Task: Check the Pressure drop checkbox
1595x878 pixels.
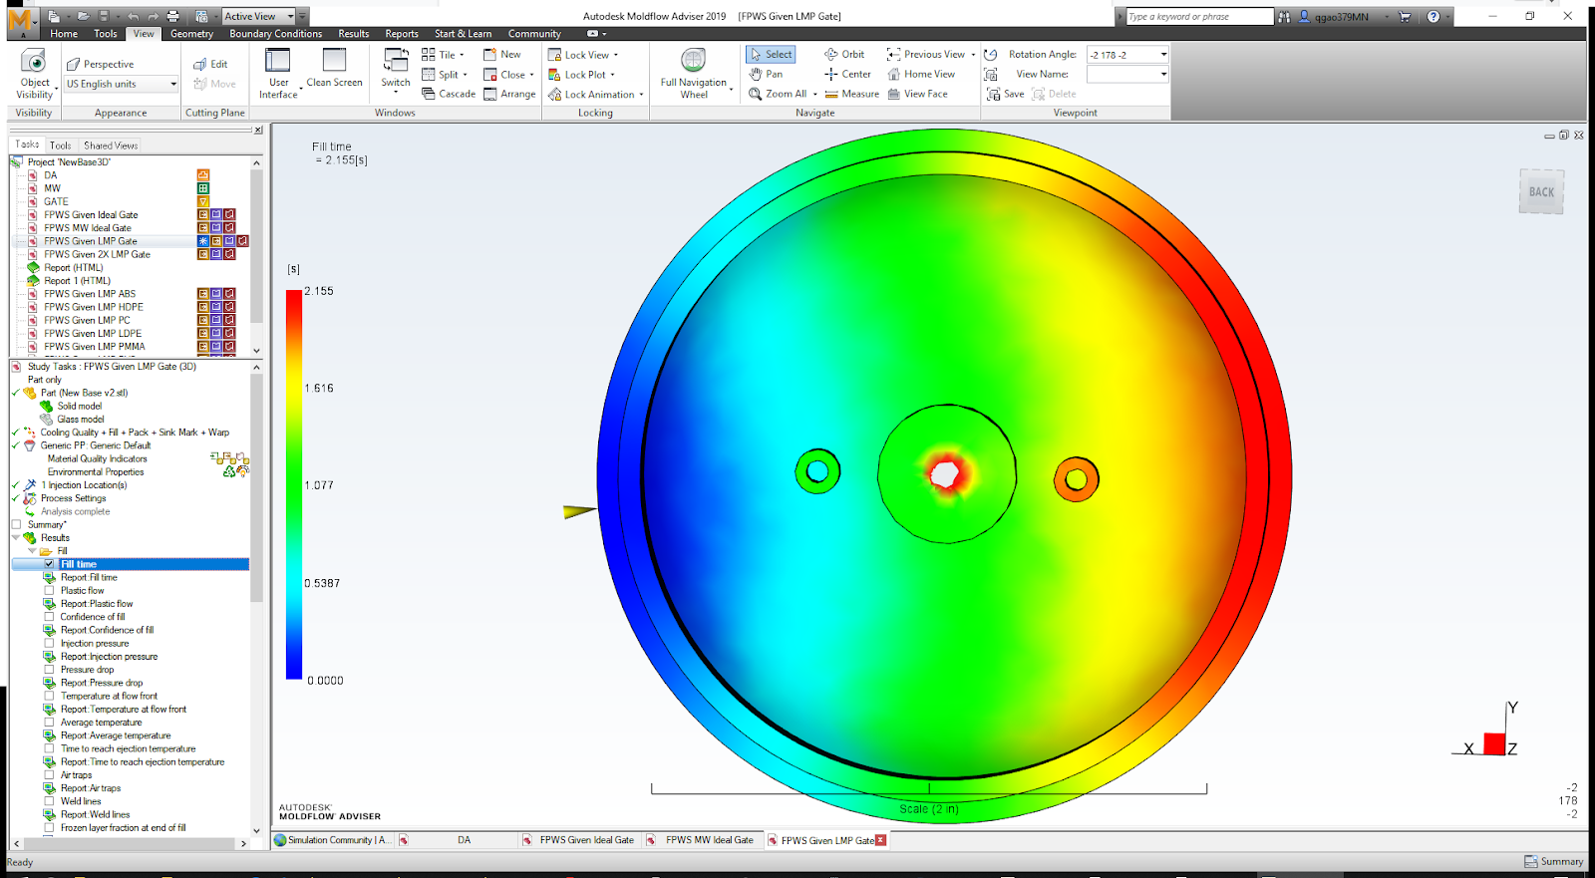Action: 49,670
